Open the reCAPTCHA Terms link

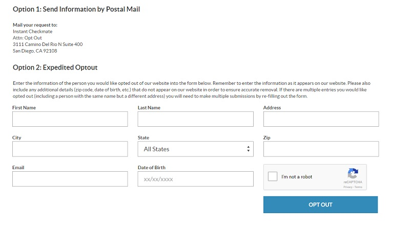358,187
